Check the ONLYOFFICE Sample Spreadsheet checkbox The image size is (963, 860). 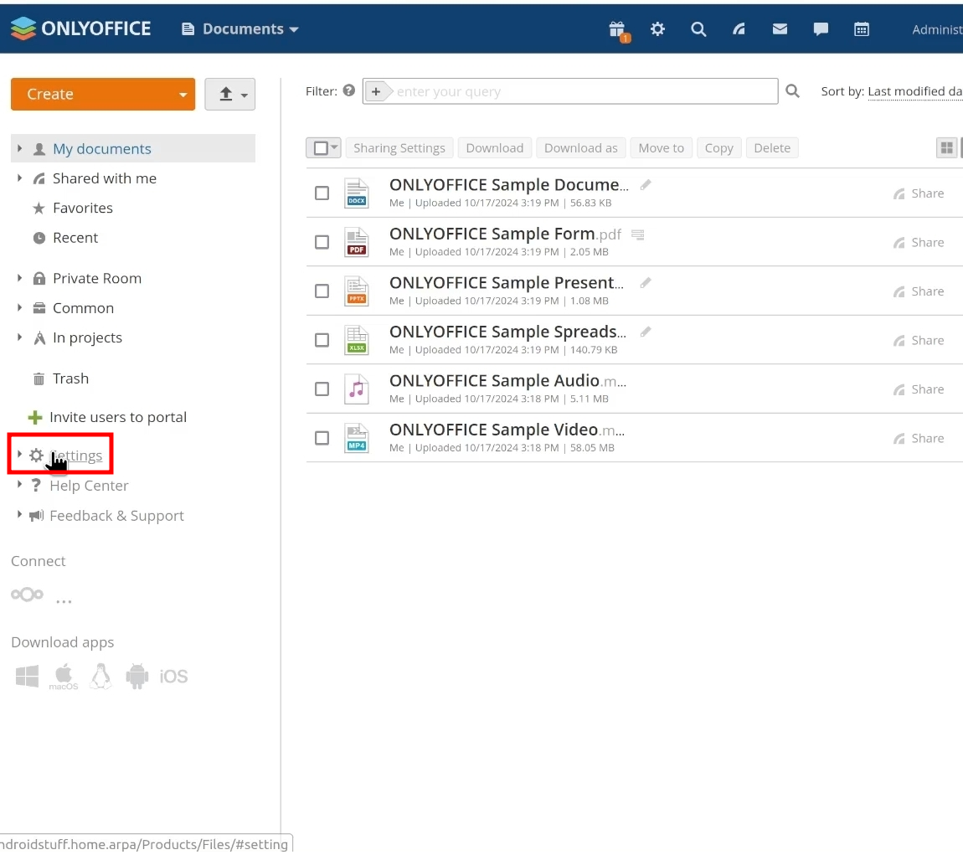click(322, 340)
